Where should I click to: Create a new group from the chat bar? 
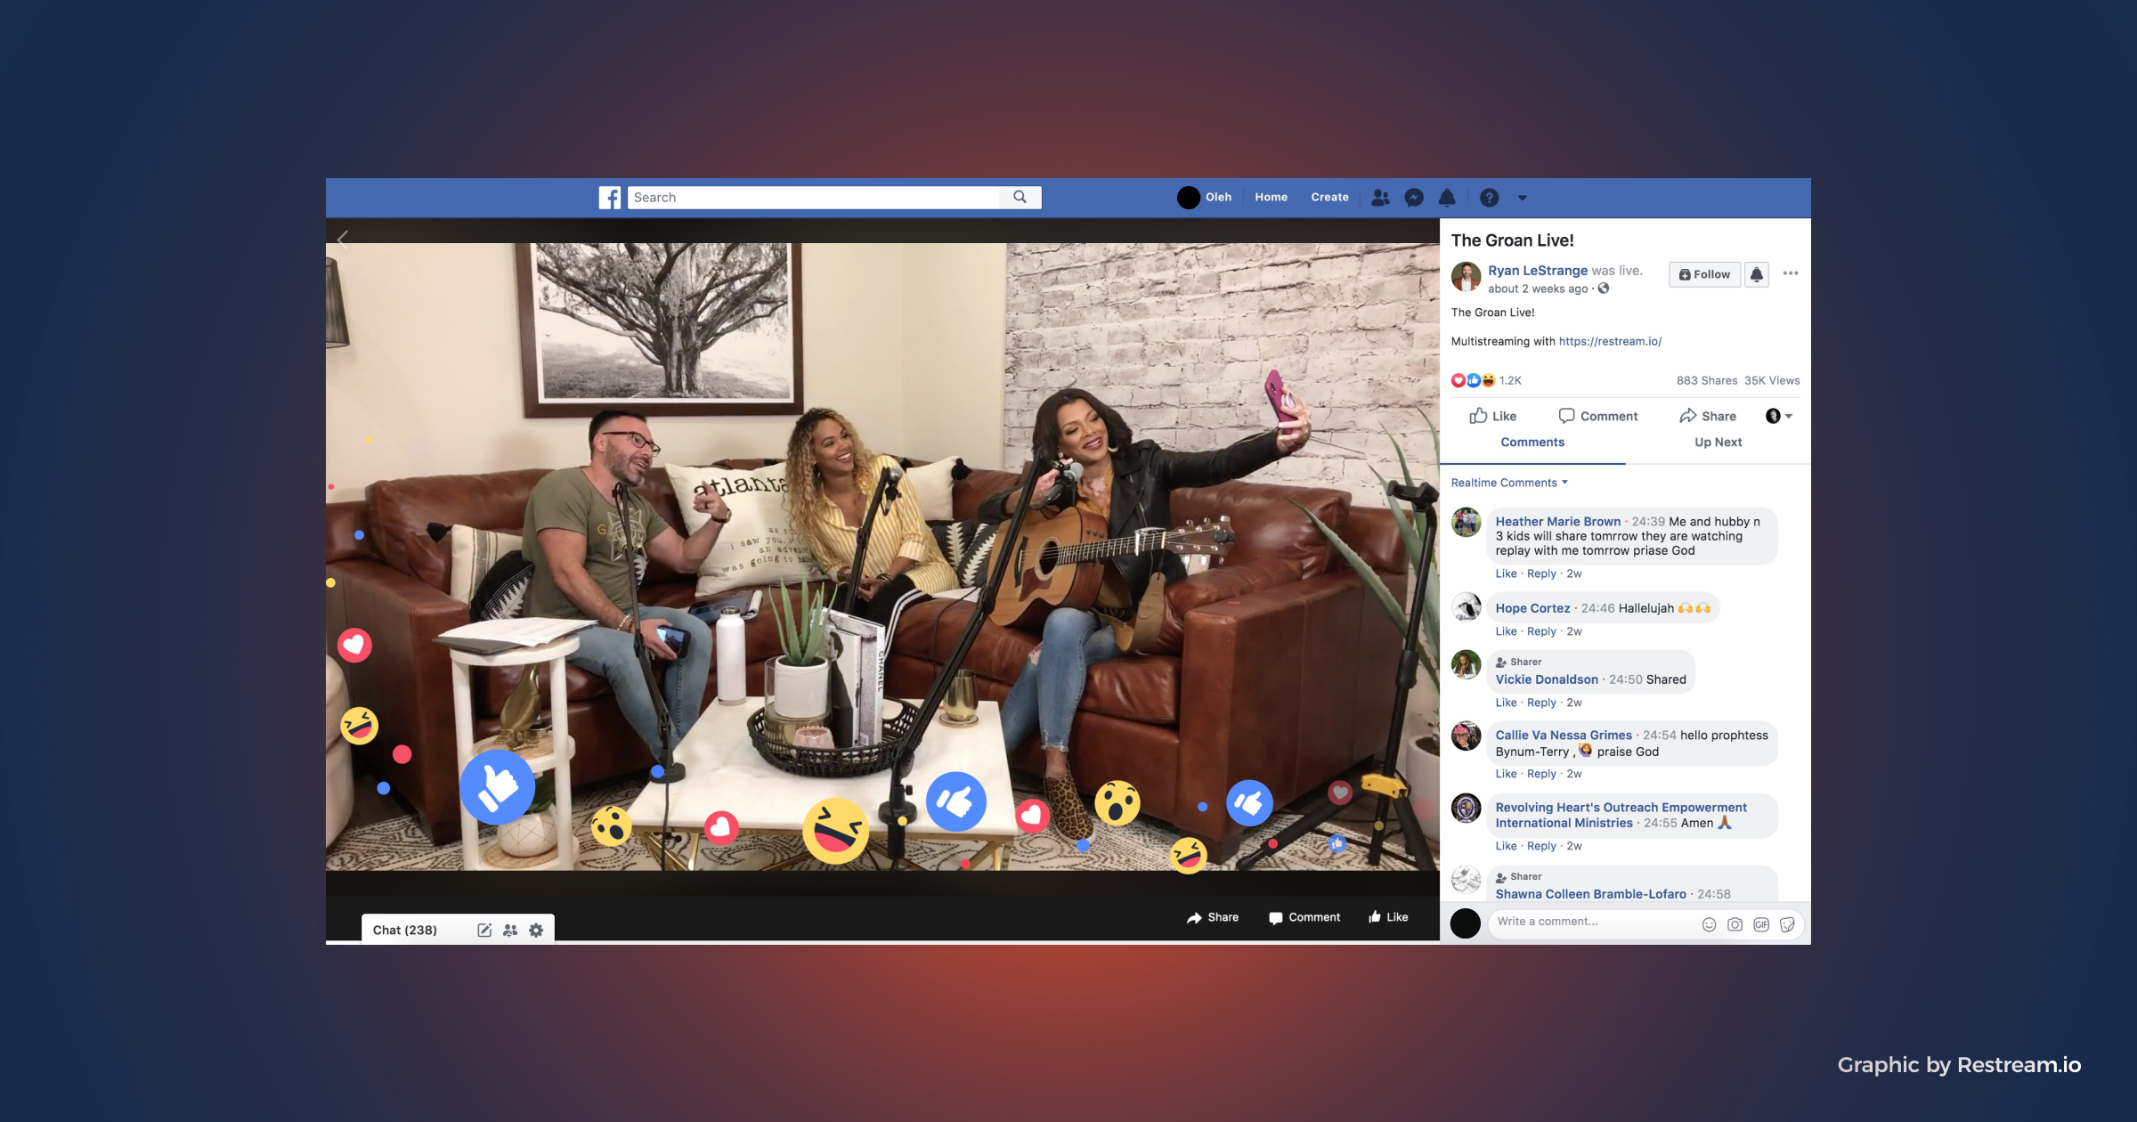tap(510, 931)
